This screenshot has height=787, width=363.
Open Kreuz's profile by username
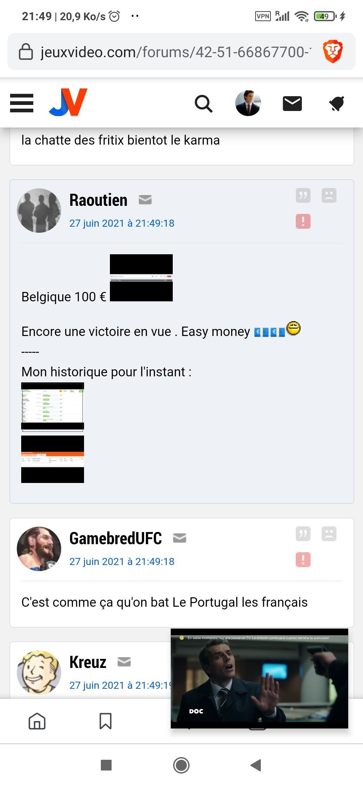(88, 662)
